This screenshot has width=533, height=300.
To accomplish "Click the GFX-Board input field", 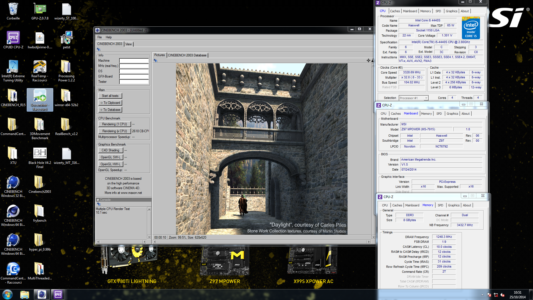I will (x=134, y=76).
